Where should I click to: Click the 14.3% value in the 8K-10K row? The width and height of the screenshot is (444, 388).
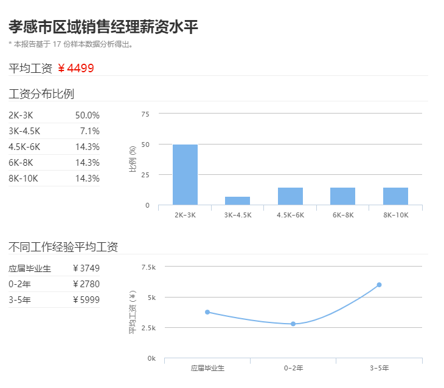[x=88, y=179]
